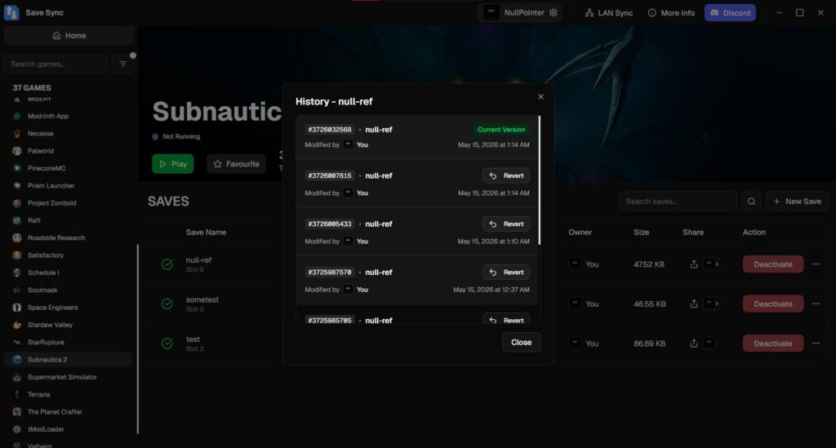Select PineconeMC in games list

(x=69, y=168)
